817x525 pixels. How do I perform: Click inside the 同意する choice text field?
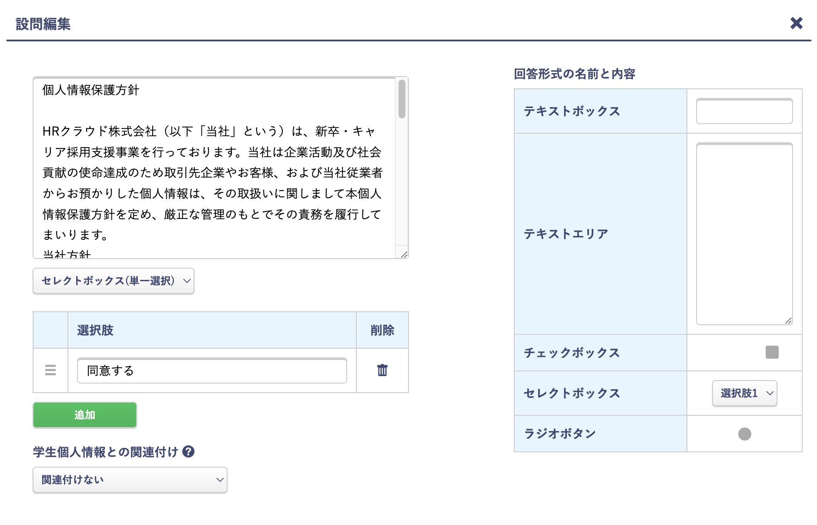coord(211,371)
